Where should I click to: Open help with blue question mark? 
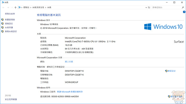[184, 12]
